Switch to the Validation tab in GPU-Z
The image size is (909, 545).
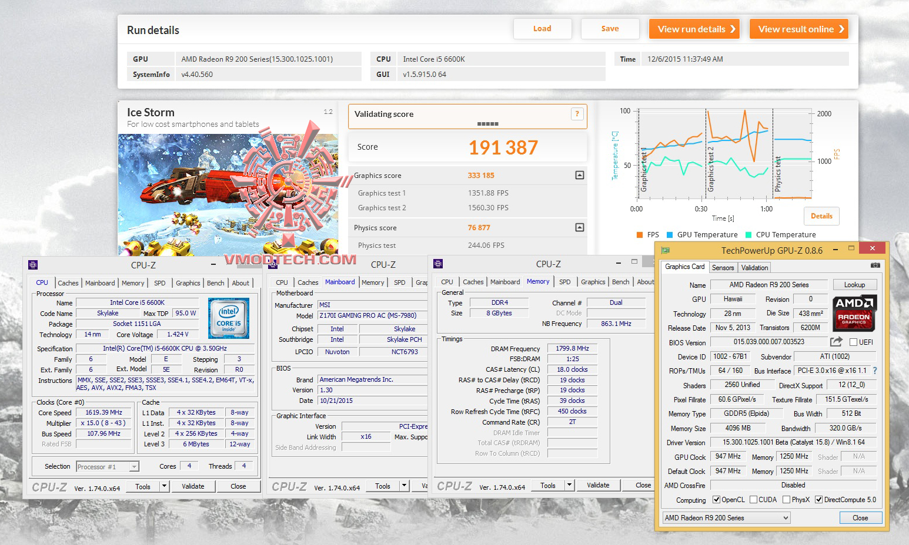tap(754, 268)
